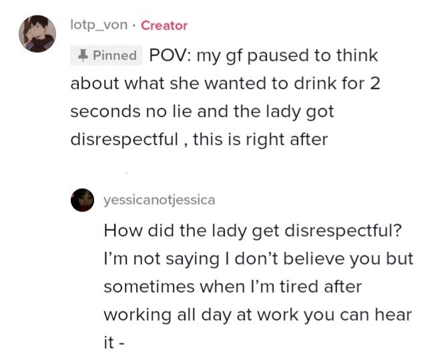Click the dot separator before Creator
Image resolution: width=442 pixels, height=358 pixels.
click(134, 25)
